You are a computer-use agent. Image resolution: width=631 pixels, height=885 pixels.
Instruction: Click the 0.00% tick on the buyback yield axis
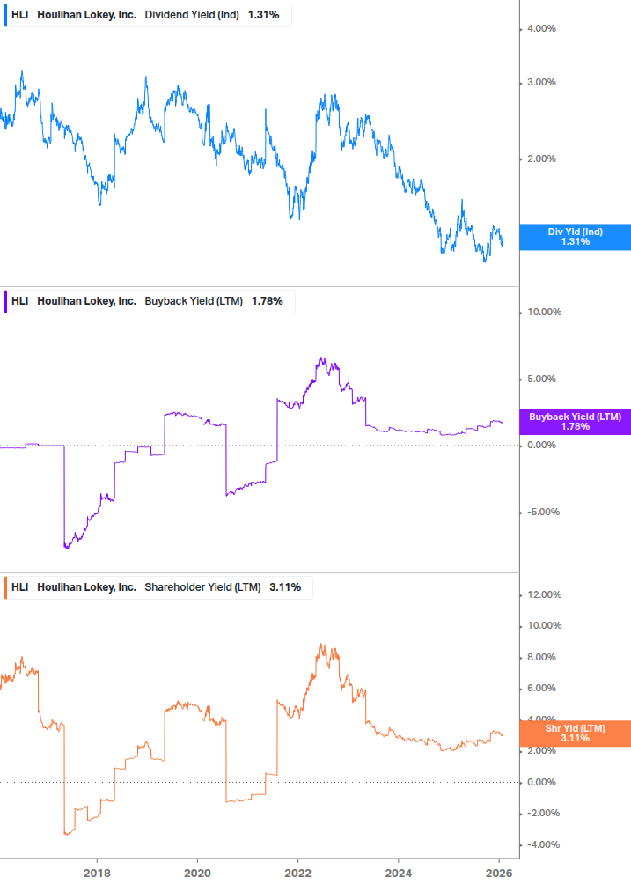pos(541,446)
